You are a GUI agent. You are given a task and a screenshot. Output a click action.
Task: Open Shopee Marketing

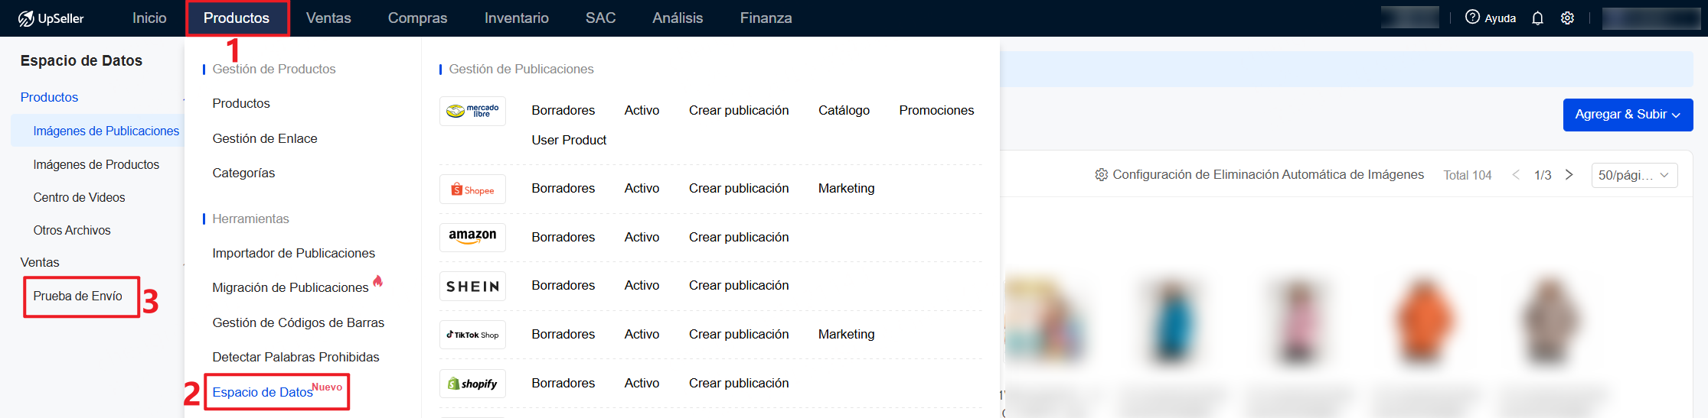point(846,188)
